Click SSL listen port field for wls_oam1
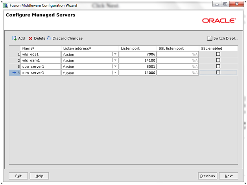This screenshot has width=247, height=185. tap(178, 60)
